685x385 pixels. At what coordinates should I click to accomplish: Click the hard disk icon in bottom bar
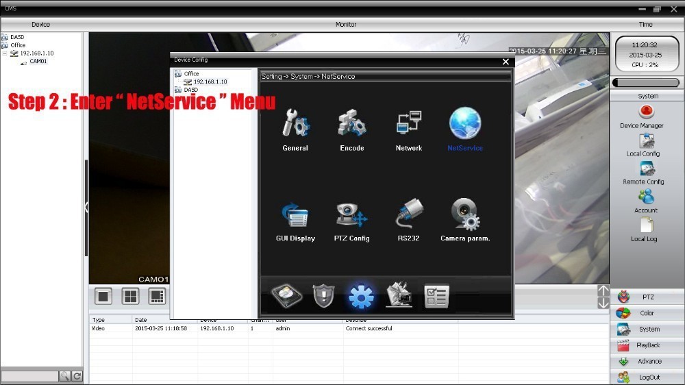(x=286, y=296)
